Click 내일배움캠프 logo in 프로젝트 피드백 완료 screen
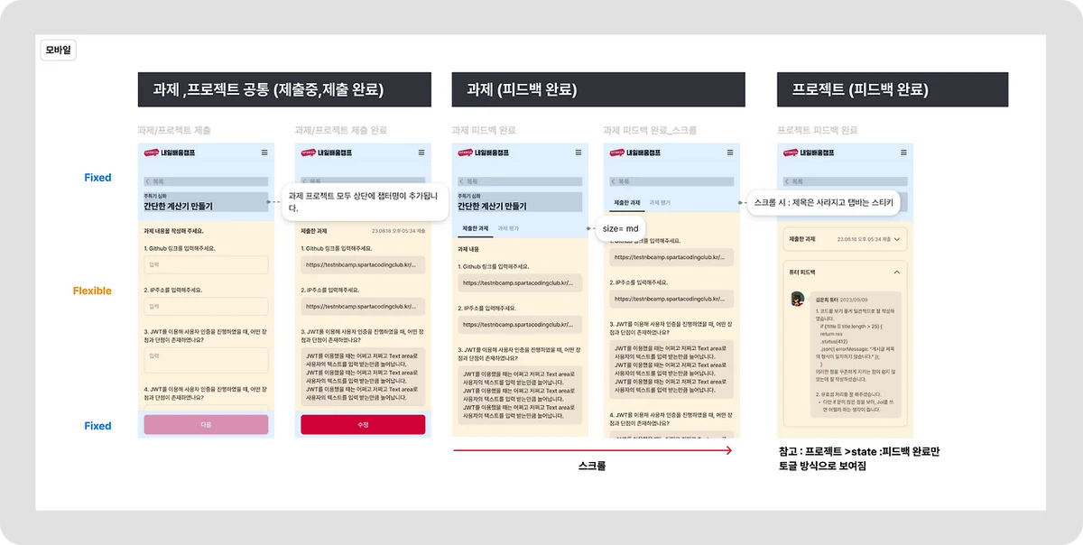This screenshot has height=545, width=1083. pyautogui.click(x=809, y=152)
